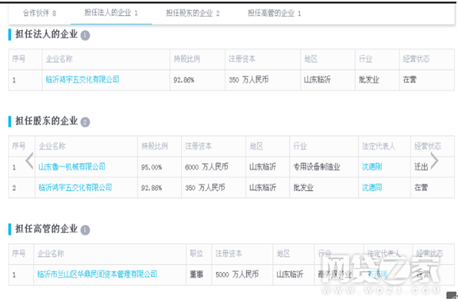Click count badge beside 担任股东的企业 heading

pyautogui.click(x=85, y=122)
